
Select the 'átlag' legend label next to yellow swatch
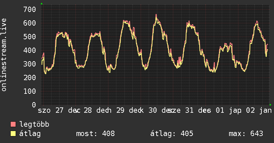pyautogui.click(x=30, y=134)
